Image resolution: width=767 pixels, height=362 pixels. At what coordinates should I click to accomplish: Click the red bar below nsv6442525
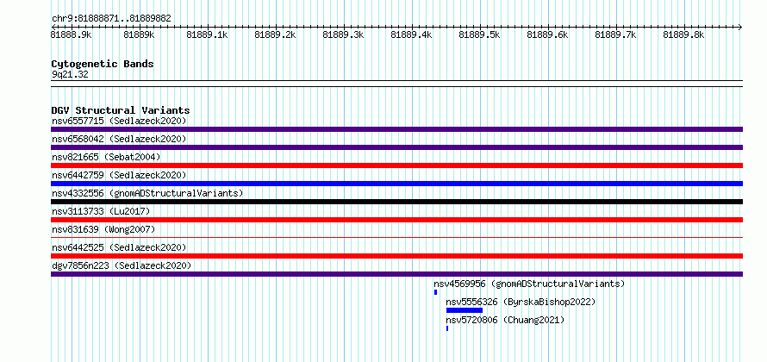[x=396, y=256]
